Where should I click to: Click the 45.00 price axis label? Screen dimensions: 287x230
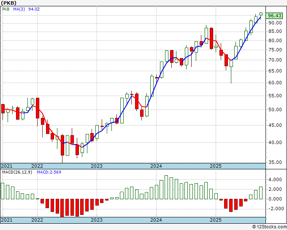(x=275, y=125)
